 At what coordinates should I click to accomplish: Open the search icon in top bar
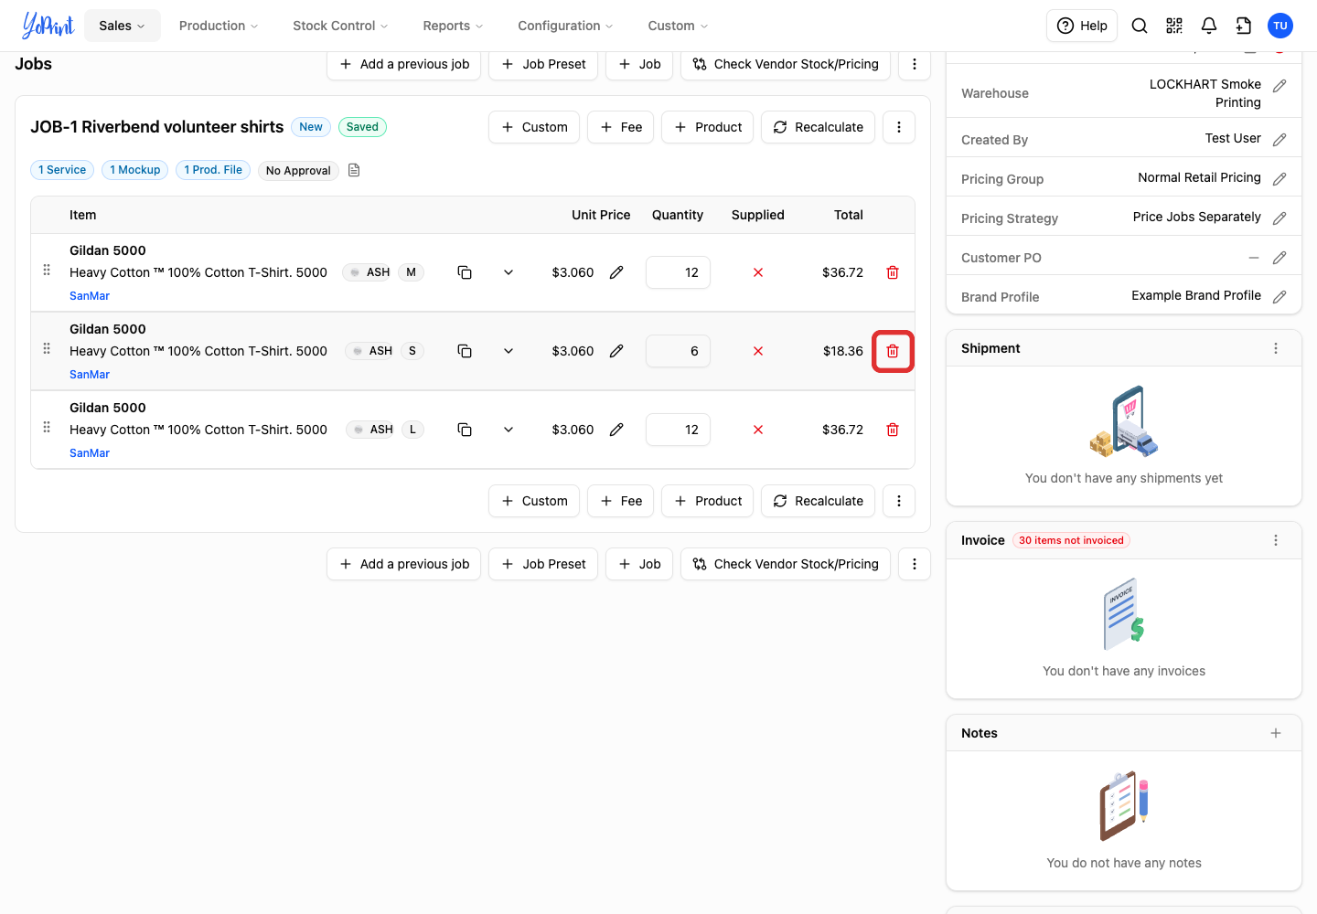click(x=1140, y=26)
